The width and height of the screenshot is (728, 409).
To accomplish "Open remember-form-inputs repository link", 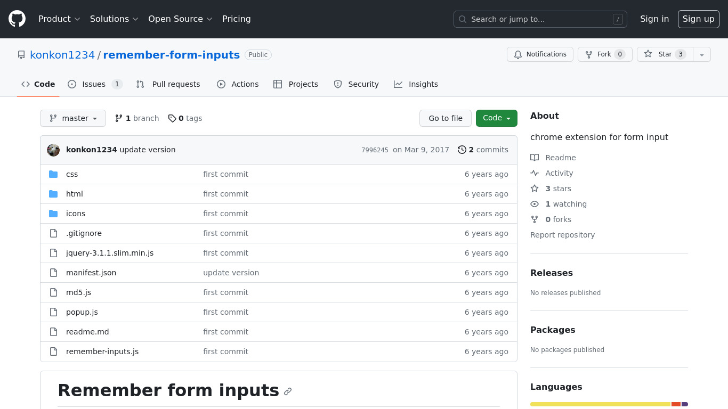I will 172,55.
